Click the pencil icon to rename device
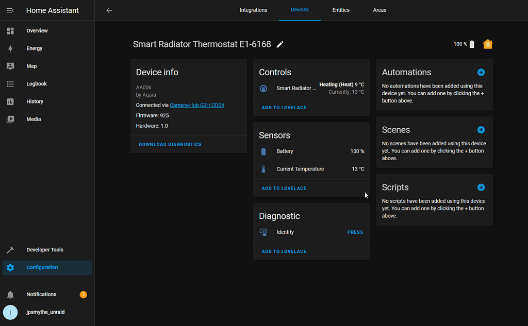 [x=280, y=44]
